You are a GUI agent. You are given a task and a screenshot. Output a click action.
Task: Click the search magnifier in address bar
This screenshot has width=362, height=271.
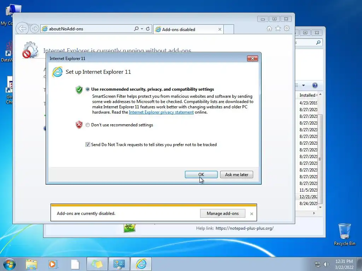pos(136,29)
